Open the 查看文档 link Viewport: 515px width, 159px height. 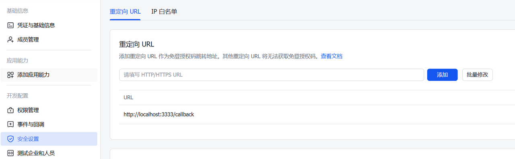click(332, 56)
